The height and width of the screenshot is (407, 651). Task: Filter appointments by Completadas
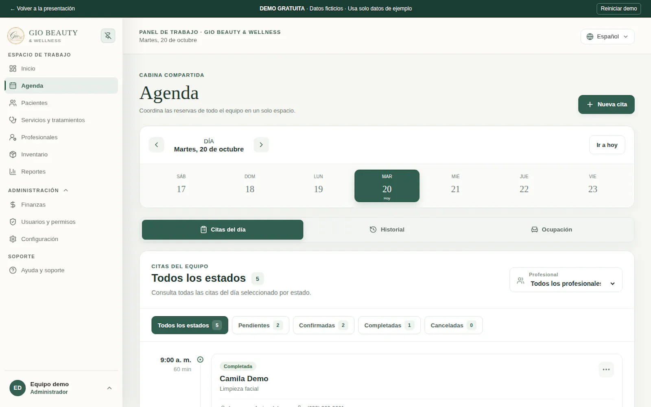click(x=389, y=325)
